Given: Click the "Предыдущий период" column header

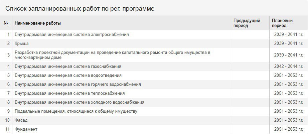Looking at the screenshot, I should click(x=250, y=23).
